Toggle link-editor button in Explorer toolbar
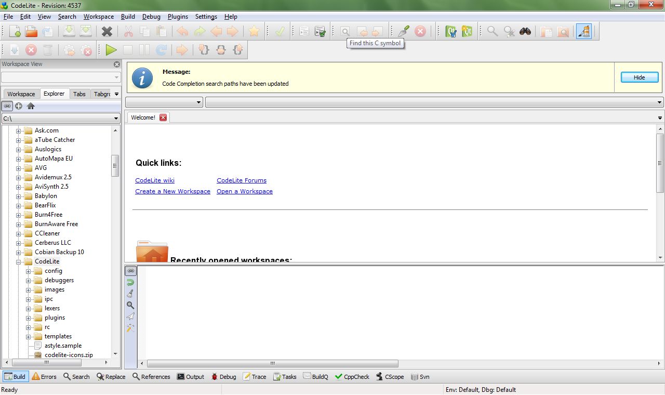Viewport: 665px width, 395px height. pyautogui.click(x=7, y=106)
